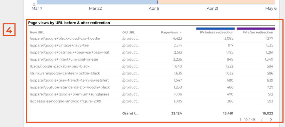285x127 pixels.
Task: Click the table title Page views by URL
Action: tap(69, 23)
